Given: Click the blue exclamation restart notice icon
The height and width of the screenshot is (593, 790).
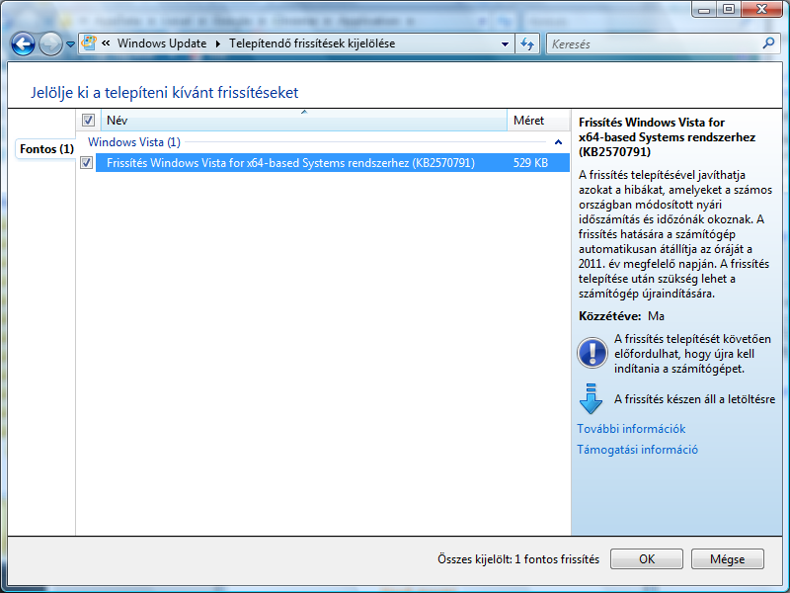Looking at the screenshot, I should pos(592,353).
